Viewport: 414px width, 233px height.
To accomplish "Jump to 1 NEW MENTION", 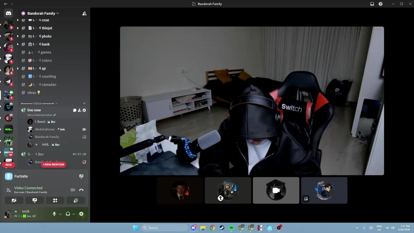I will (53, 165).
